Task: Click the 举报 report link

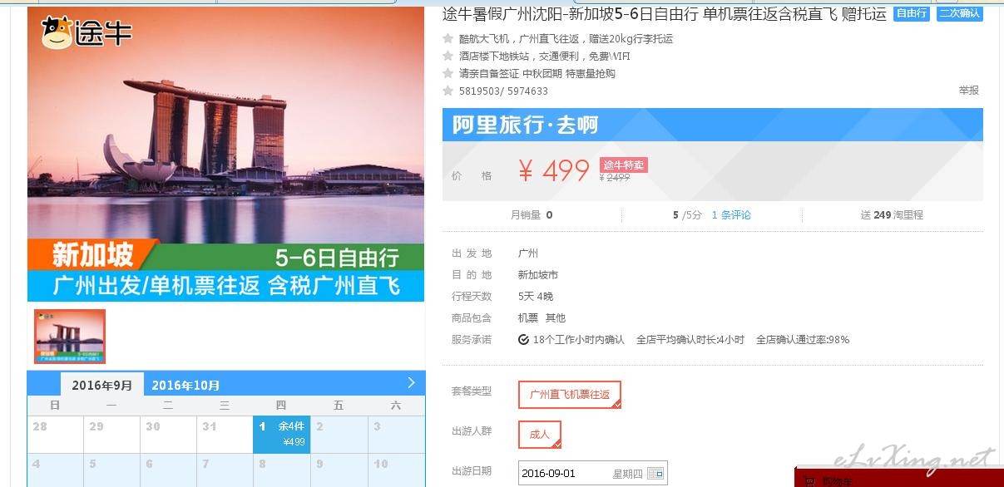Action: (x=968, y=91)
